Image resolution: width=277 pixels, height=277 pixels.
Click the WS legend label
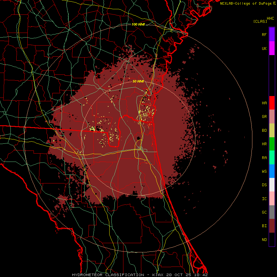[x=264, y=171]
